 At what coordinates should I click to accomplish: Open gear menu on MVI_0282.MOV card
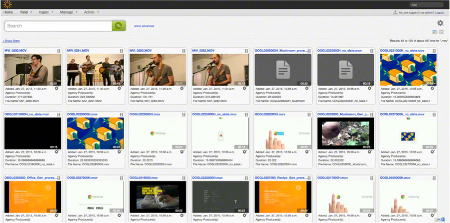(245, 88)
